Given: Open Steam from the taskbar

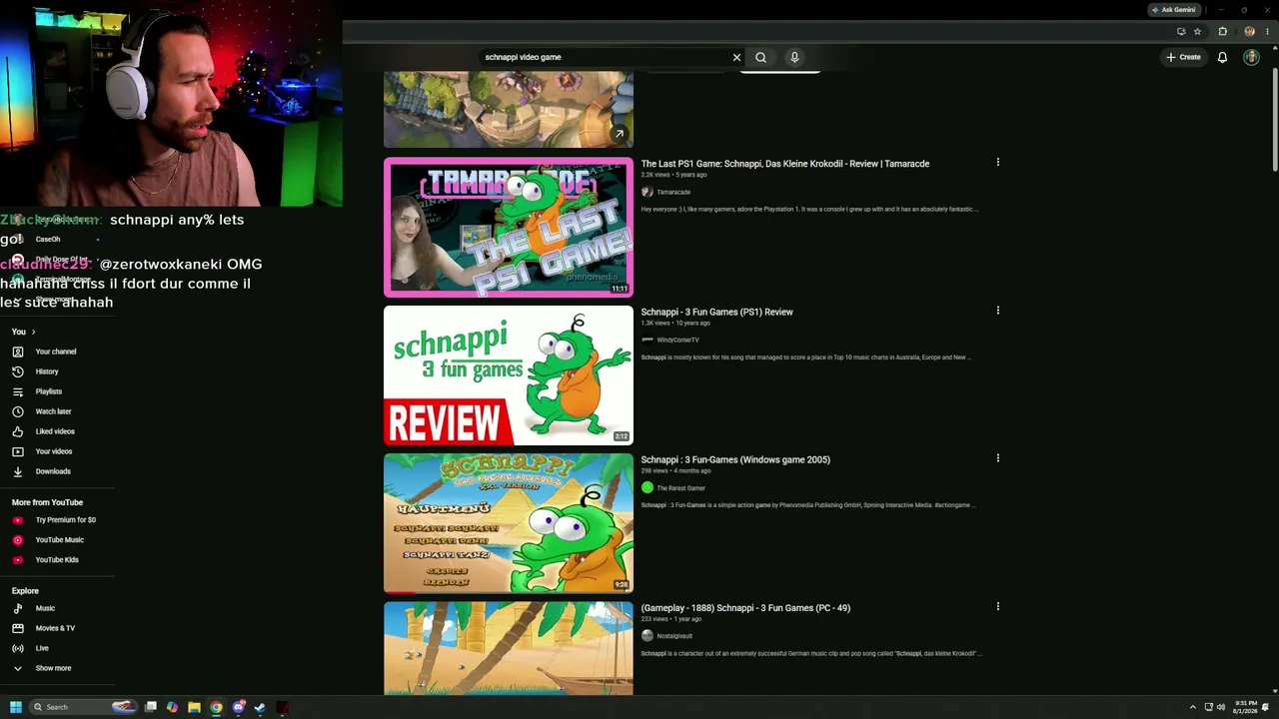Looking at the screenshot, I should 260,707.
